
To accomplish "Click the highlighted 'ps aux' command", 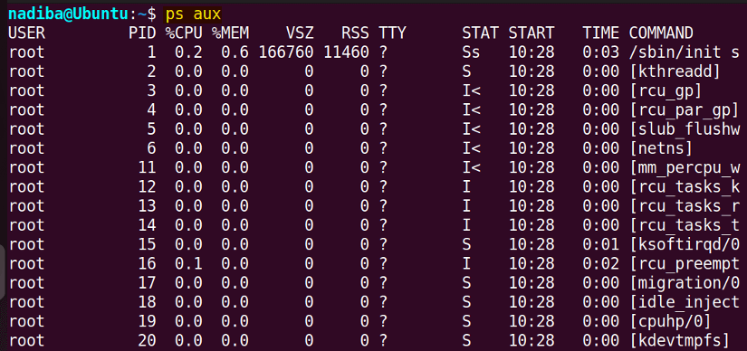I will pos(194,14).
